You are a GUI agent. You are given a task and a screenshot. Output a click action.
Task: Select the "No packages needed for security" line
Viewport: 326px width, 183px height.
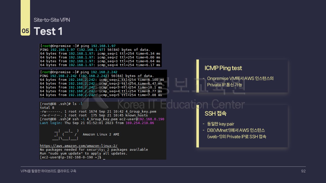point(94,150)
